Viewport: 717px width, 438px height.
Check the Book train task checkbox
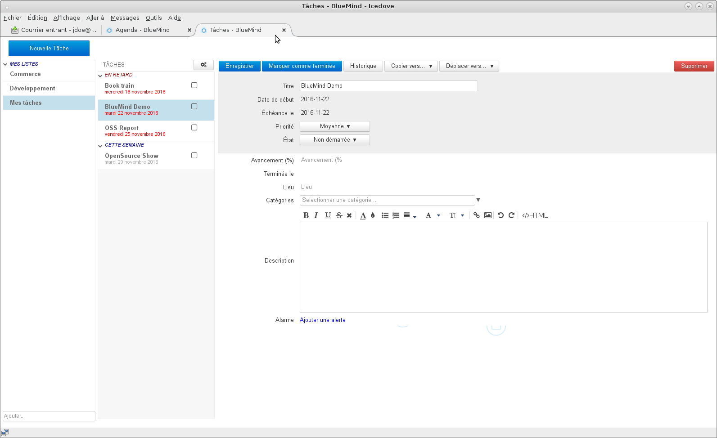[x=194, y=85]
